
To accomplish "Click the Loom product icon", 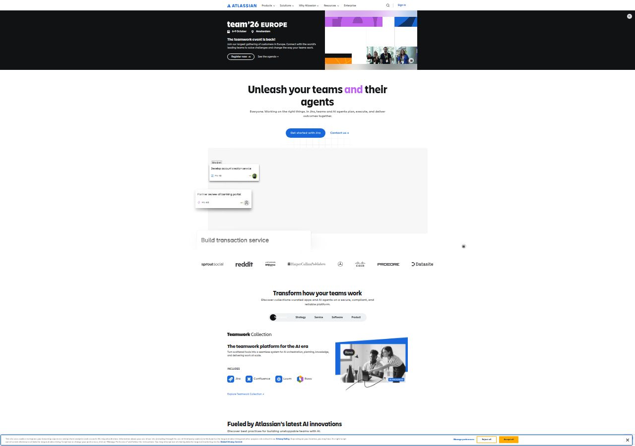I will point(279,379).
